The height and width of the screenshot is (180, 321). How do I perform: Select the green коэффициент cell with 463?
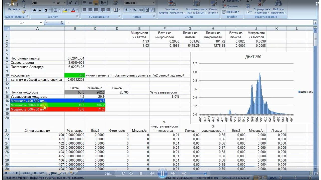(75, 75)
